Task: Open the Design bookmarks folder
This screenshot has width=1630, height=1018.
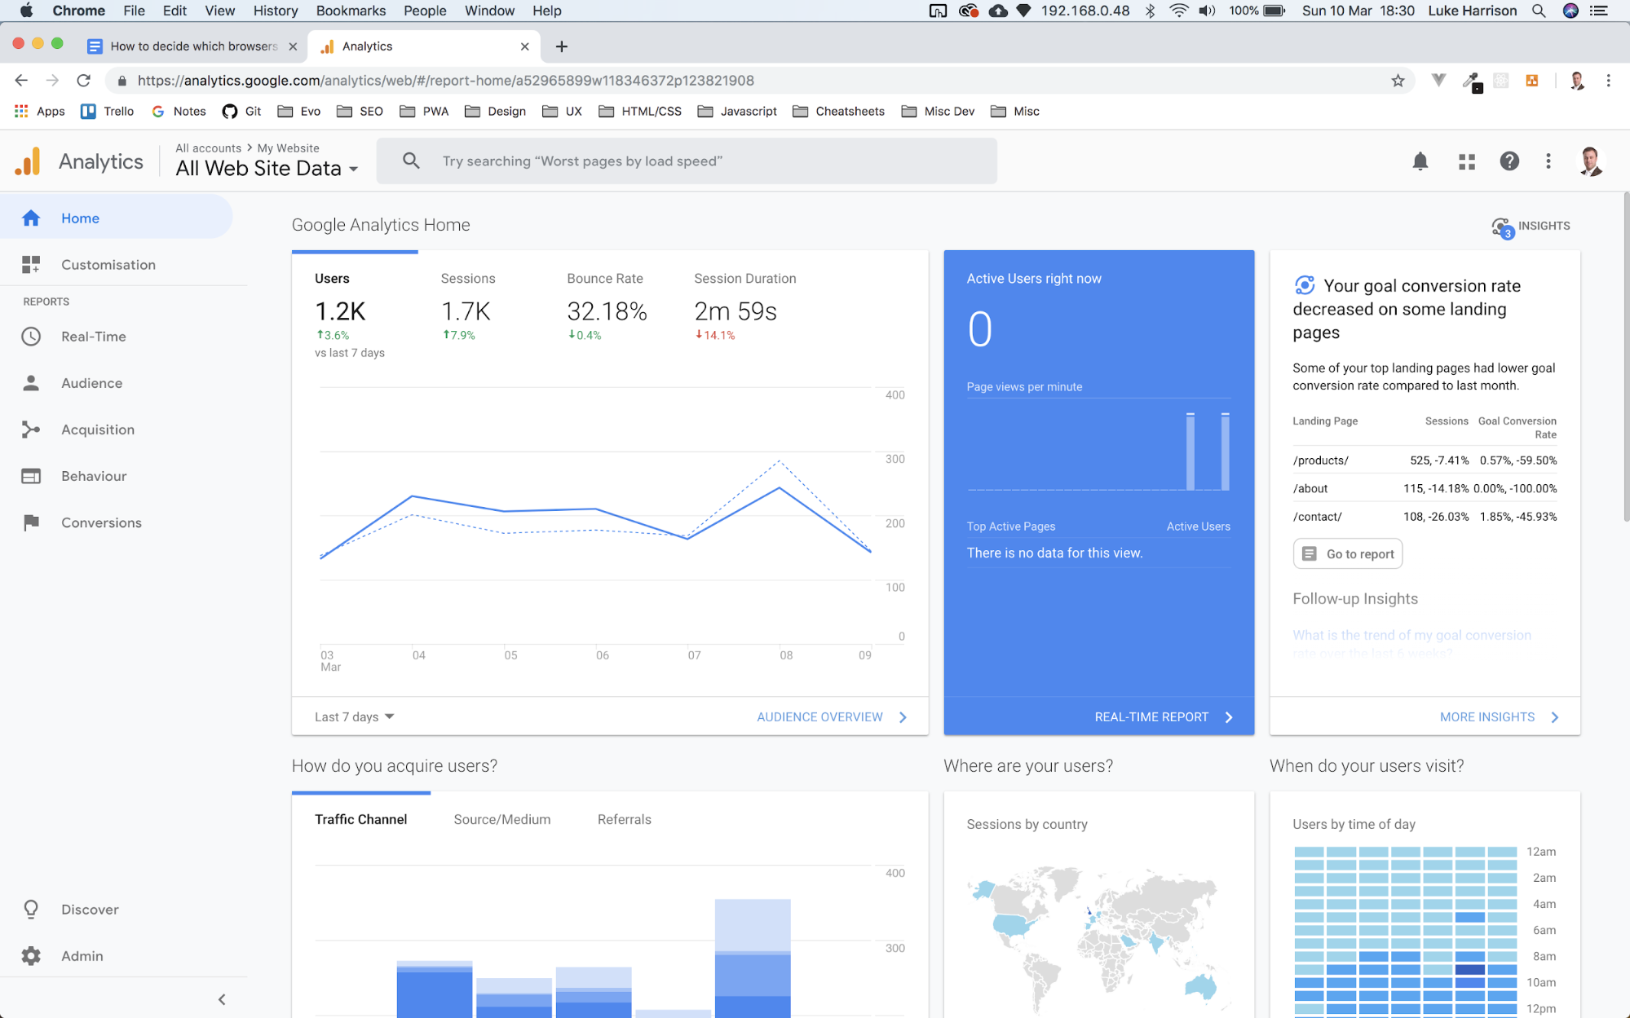Action: click(495, 111)
